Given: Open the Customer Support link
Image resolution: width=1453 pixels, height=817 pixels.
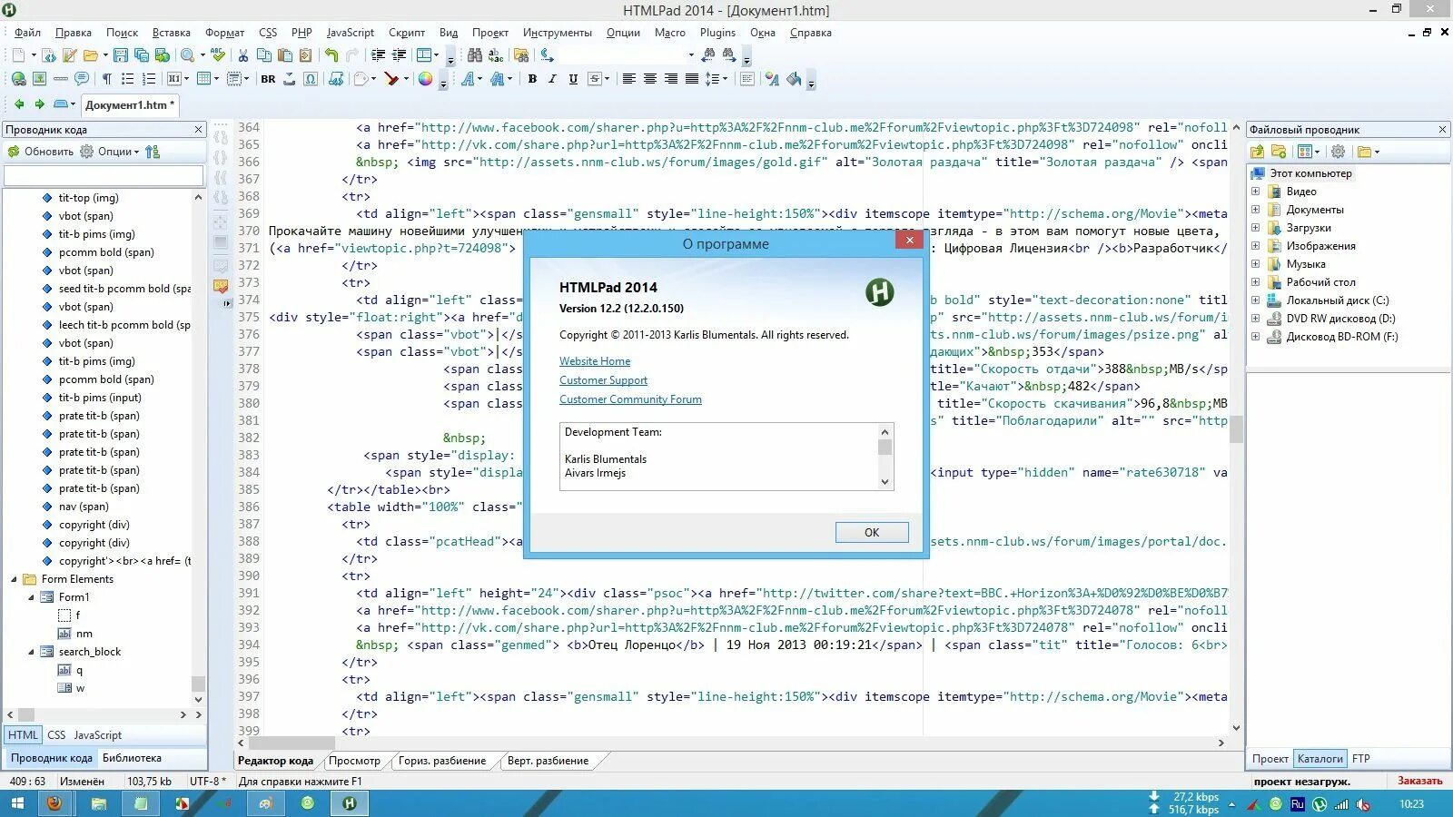Looking at the screenshot, I should (603, 380).
